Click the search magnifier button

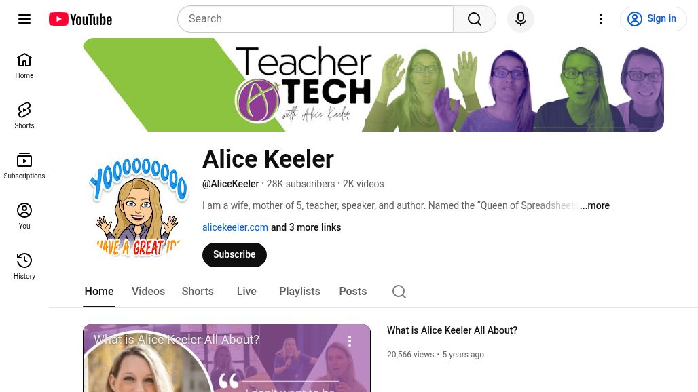pos(475,19)
